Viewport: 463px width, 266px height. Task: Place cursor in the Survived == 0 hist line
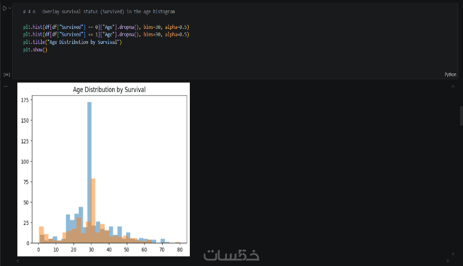click(106, 27)
